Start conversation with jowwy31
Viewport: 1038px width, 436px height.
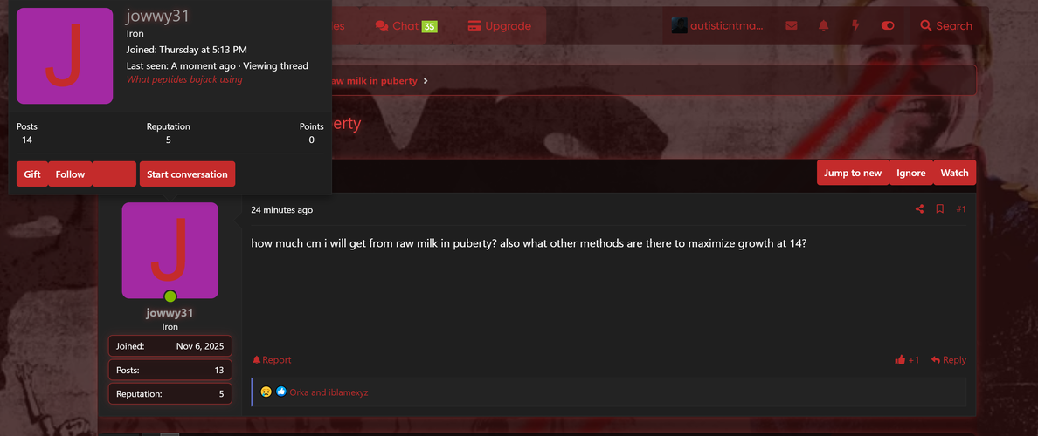[187, 174]
